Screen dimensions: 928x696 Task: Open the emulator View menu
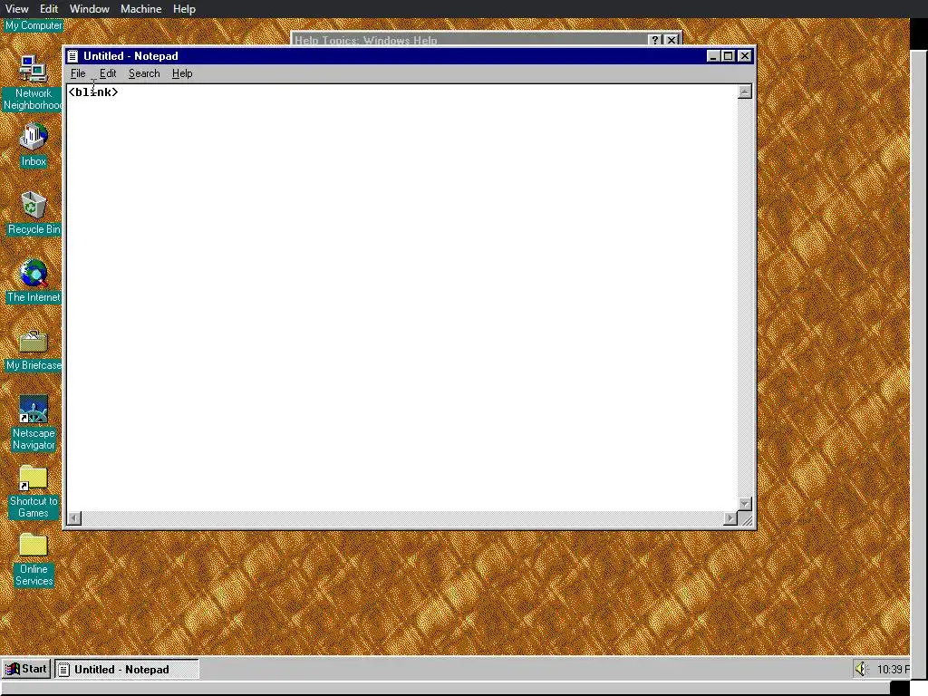[x=16, y=9]
